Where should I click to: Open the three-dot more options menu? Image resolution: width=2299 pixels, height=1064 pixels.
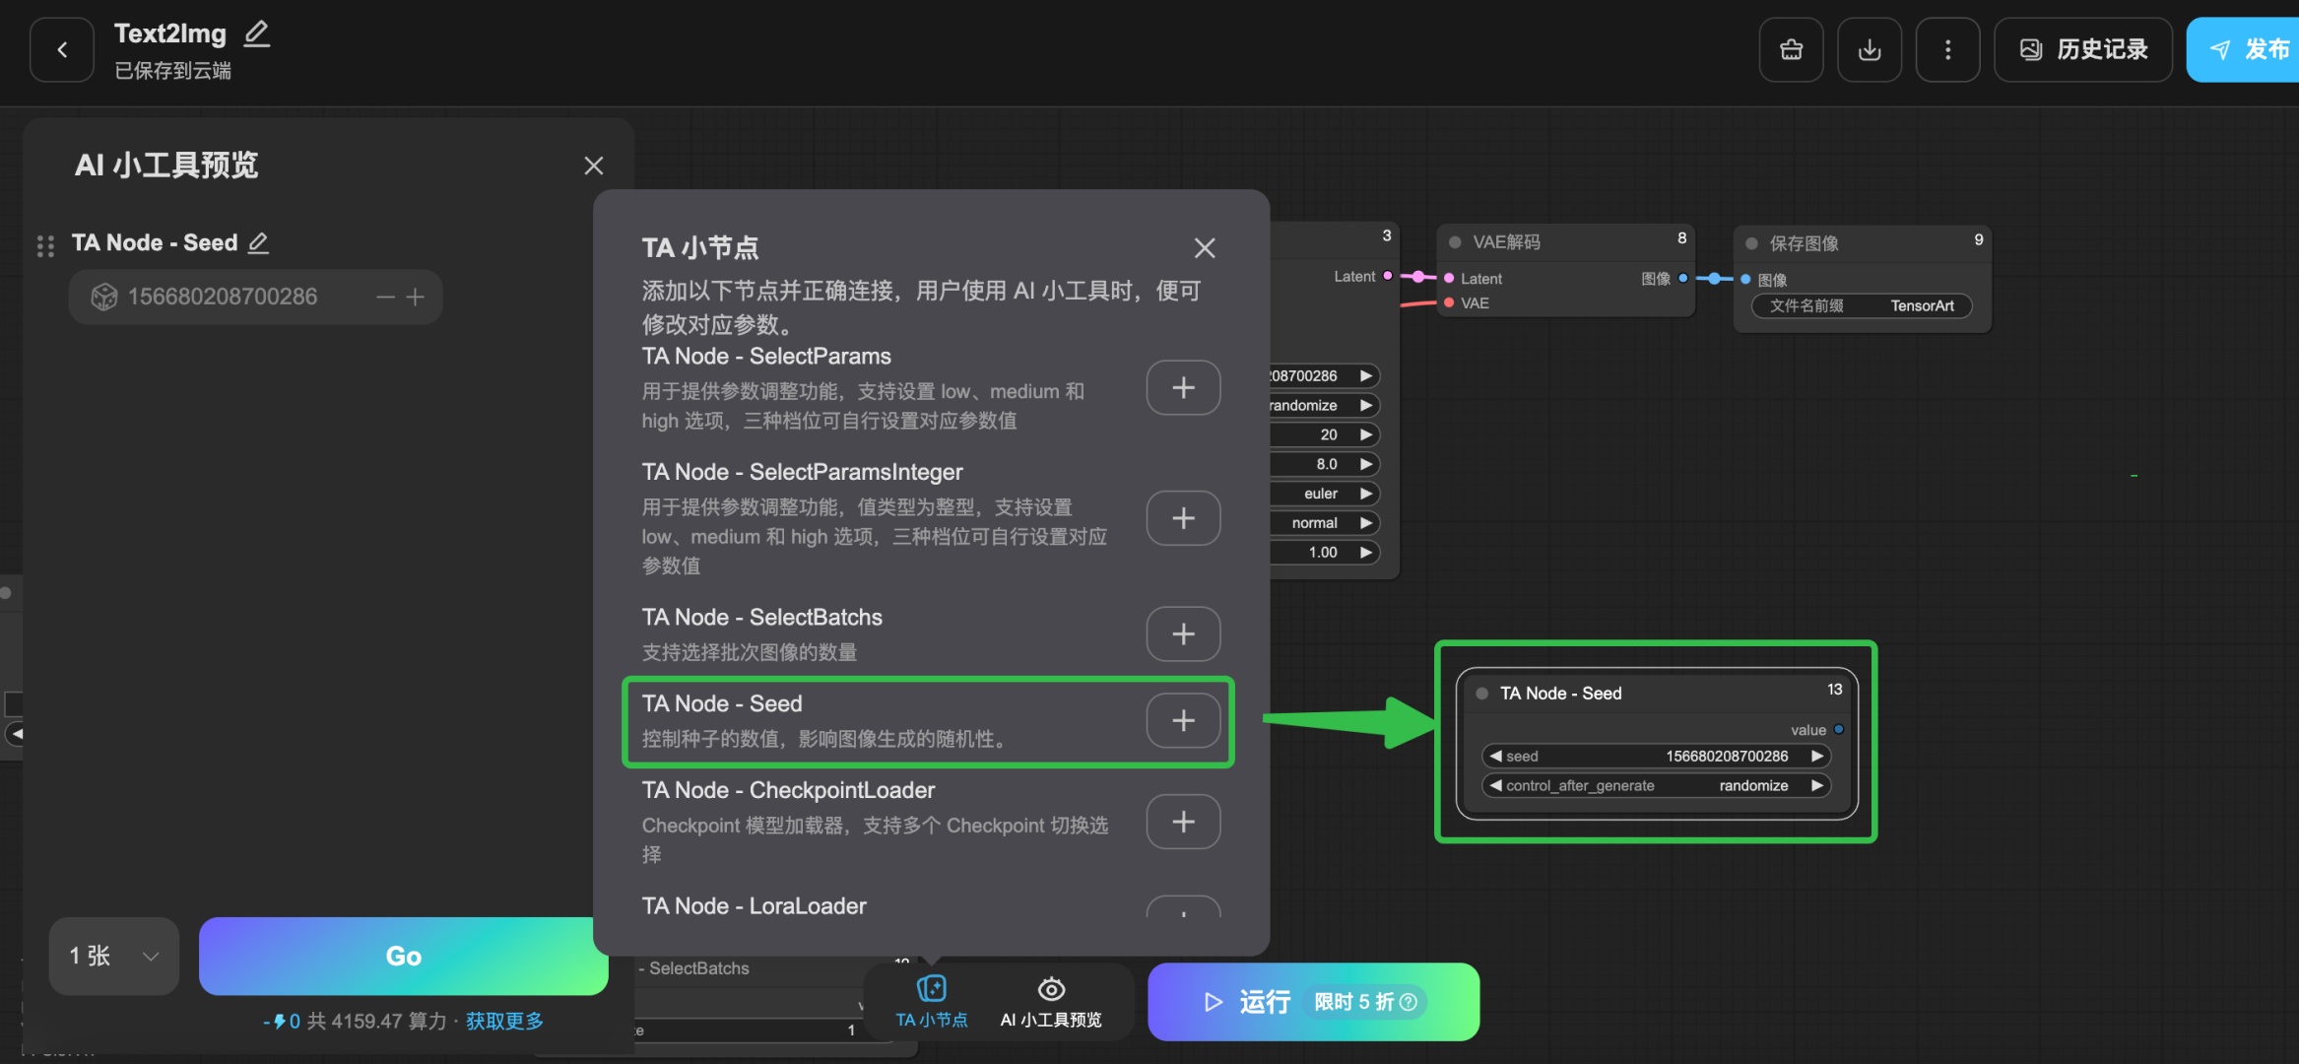click(x=1946, y=49)
